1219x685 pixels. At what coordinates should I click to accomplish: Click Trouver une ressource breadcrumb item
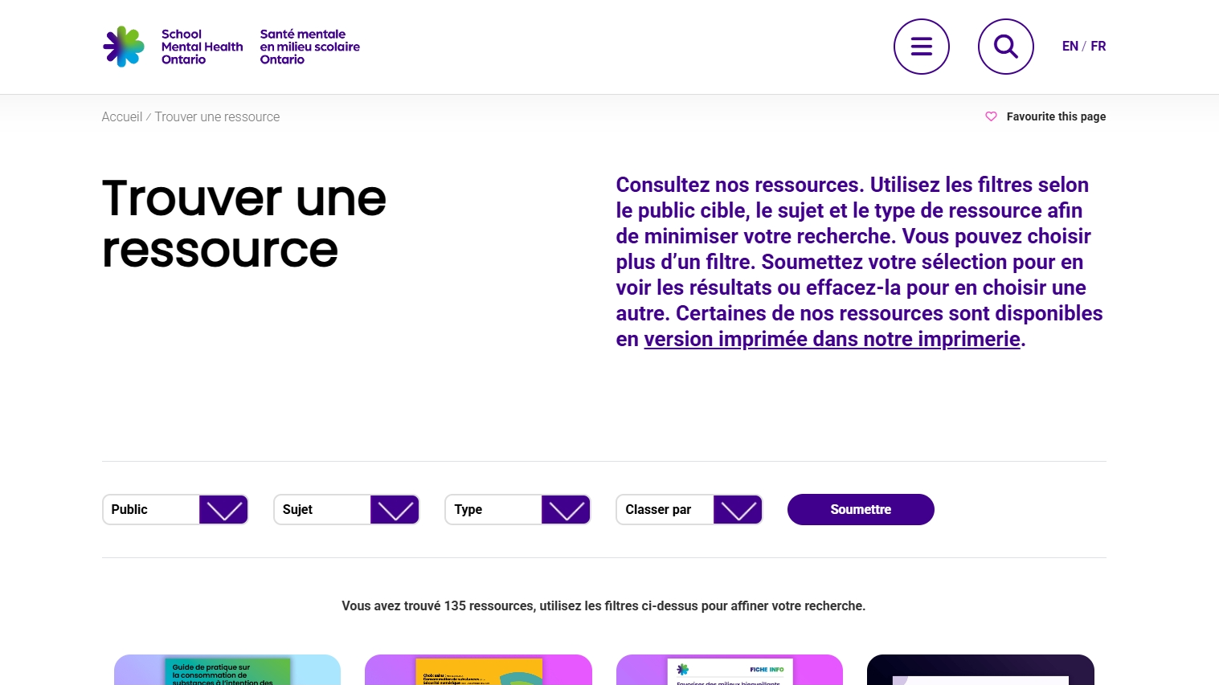point(217,117)
